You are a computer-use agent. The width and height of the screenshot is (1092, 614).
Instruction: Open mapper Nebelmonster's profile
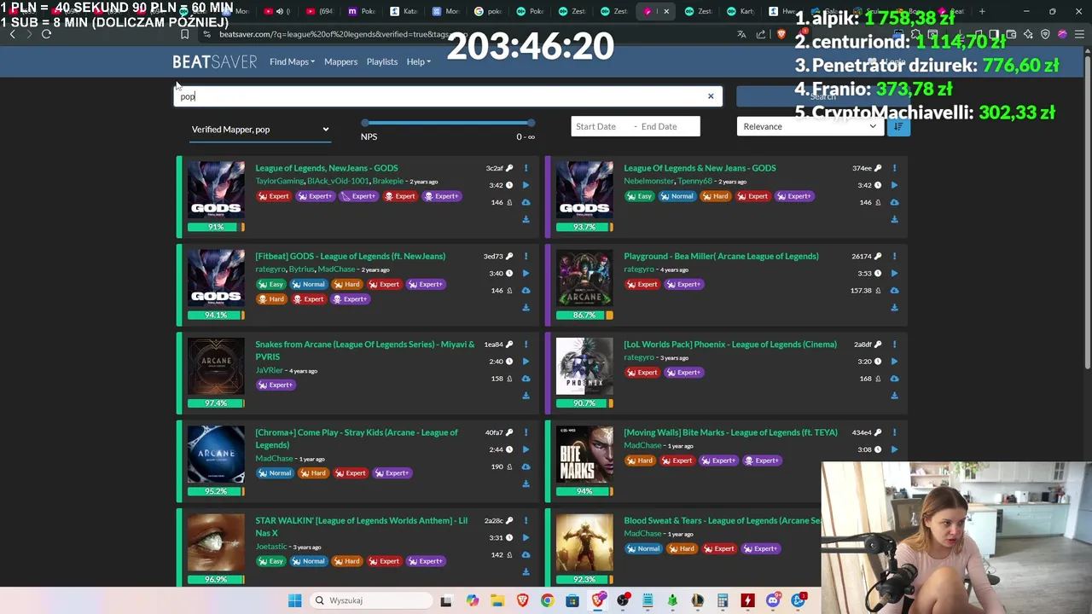[x=649, y=181]
